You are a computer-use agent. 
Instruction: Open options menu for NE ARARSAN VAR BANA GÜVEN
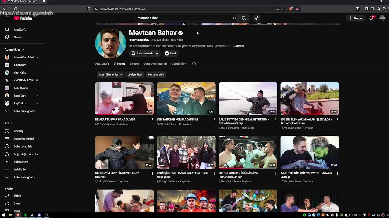(x=152, y=120)
